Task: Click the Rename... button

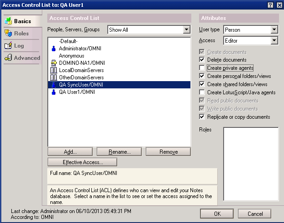Action: pyautogui.click(x=119, y=152)
